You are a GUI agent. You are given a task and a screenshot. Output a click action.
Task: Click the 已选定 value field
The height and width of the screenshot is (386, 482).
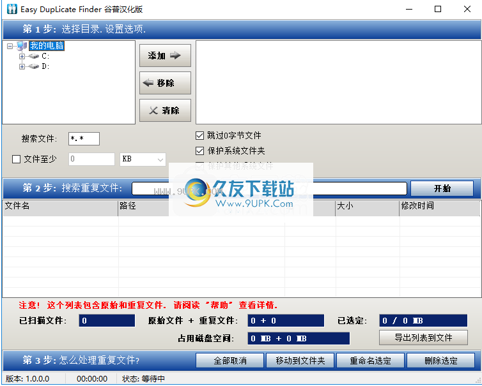tap(423, 321)
